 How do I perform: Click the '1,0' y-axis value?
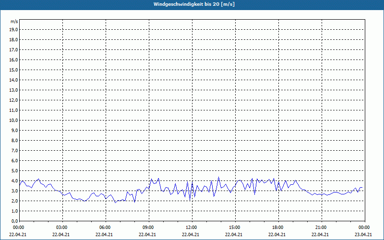[14, 211]
